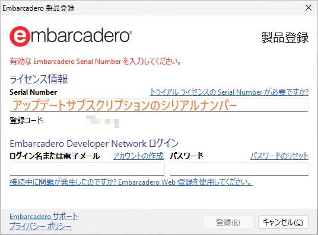This screenshot has width=318, height=235.
Task: Click the password input field
Action: point(239,169)
